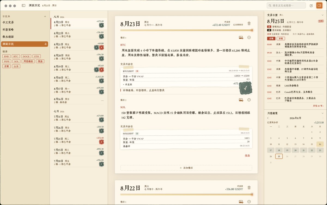Open the 8月22日 周六 entry in list
Viewport: 327px width, 205px height.
tap(78, 35)
